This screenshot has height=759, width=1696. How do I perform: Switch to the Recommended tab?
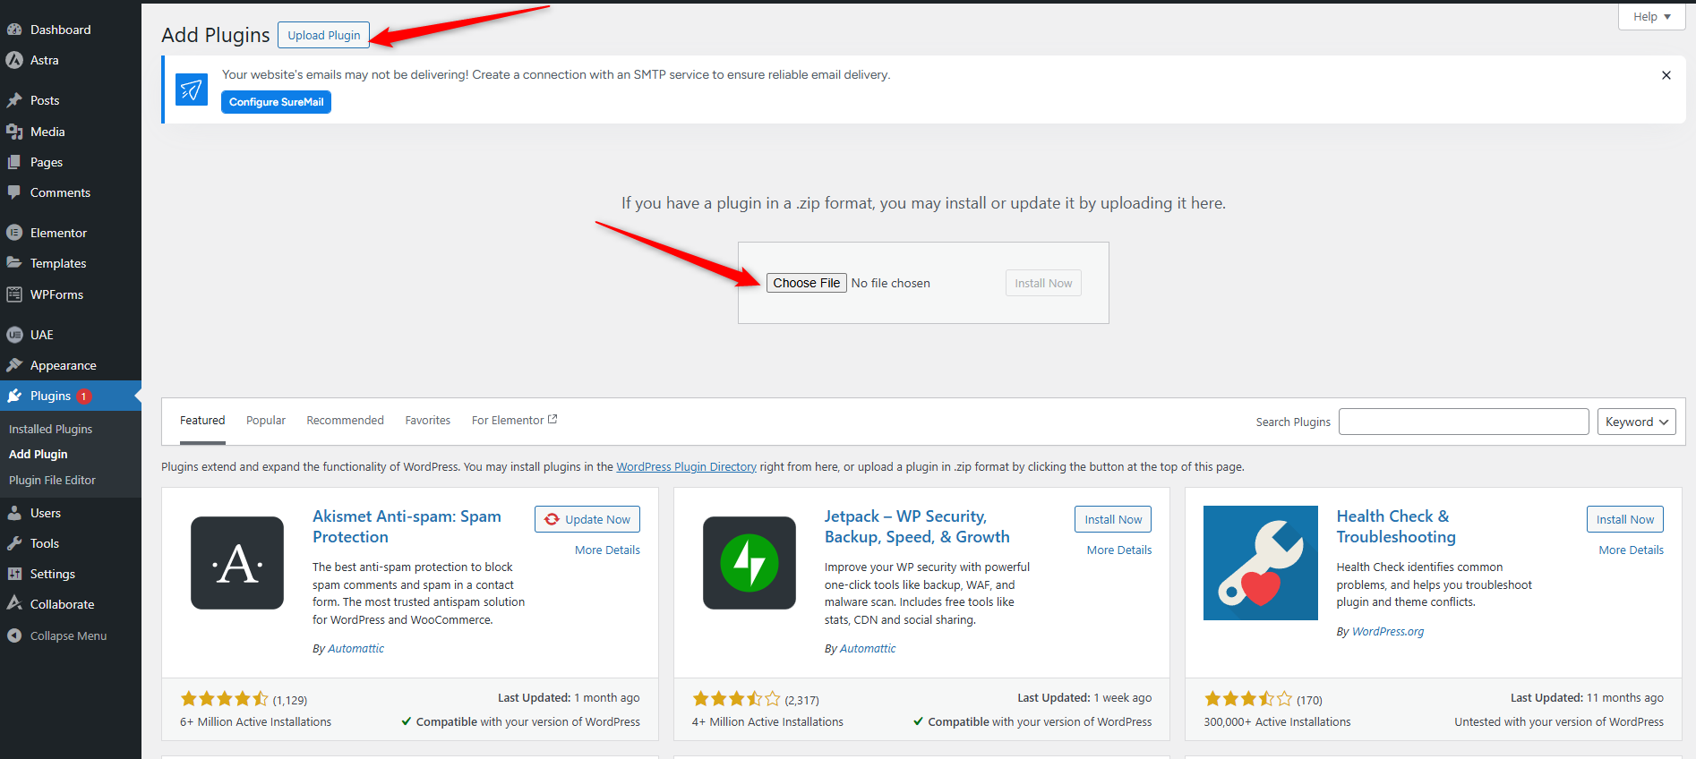point(345,421)
